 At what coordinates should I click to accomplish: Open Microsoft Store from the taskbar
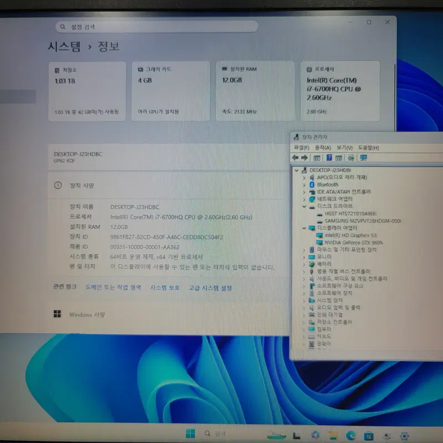[369, 436]
